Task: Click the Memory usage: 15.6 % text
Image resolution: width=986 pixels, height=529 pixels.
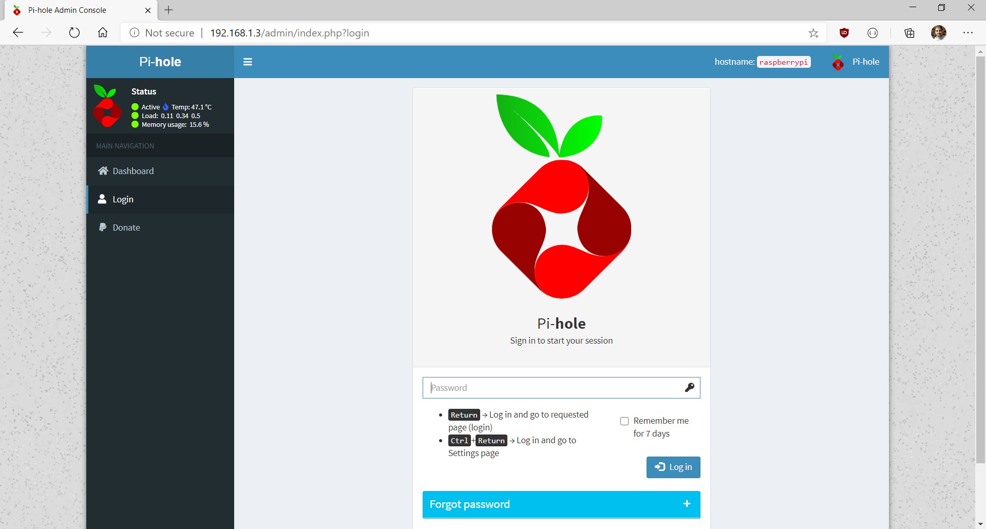Action: (175, 124)
